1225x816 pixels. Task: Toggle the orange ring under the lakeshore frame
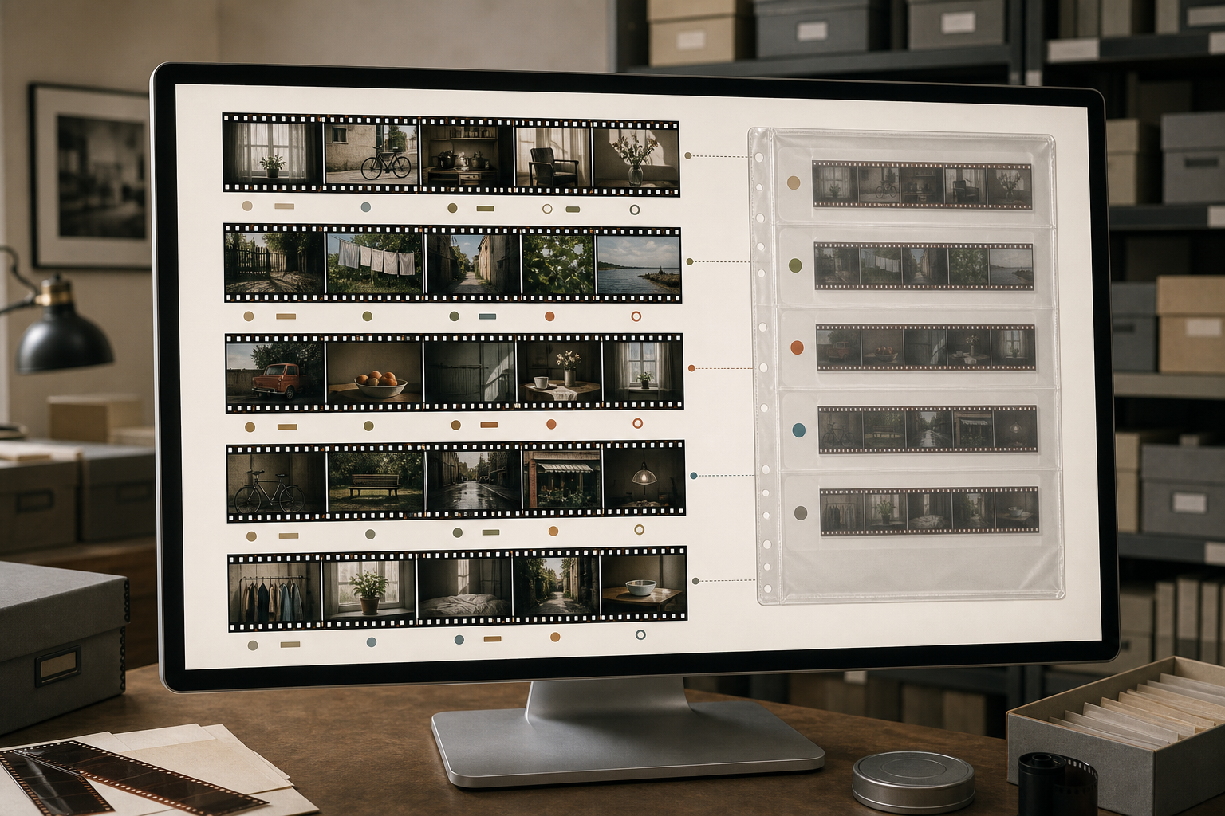pos(636,316)
